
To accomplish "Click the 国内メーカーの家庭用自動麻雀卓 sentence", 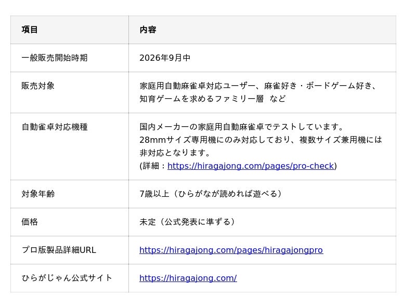I will pos(241,127).
